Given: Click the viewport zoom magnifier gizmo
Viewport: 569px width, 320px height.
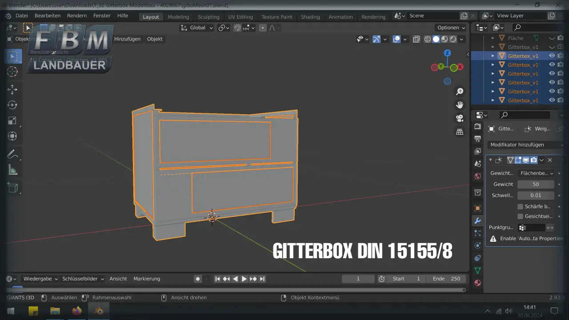Looking at the screenshot, I should pos(460,92).
